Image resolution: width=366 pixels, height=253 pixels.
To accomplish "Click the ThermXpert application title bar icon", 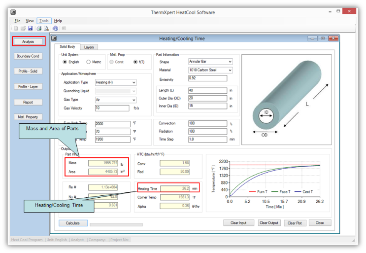I will [13, 12].
